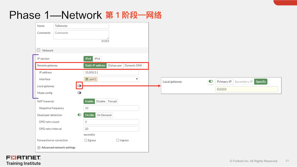Toggle the Local gateway switch in form

click(79, 86)
